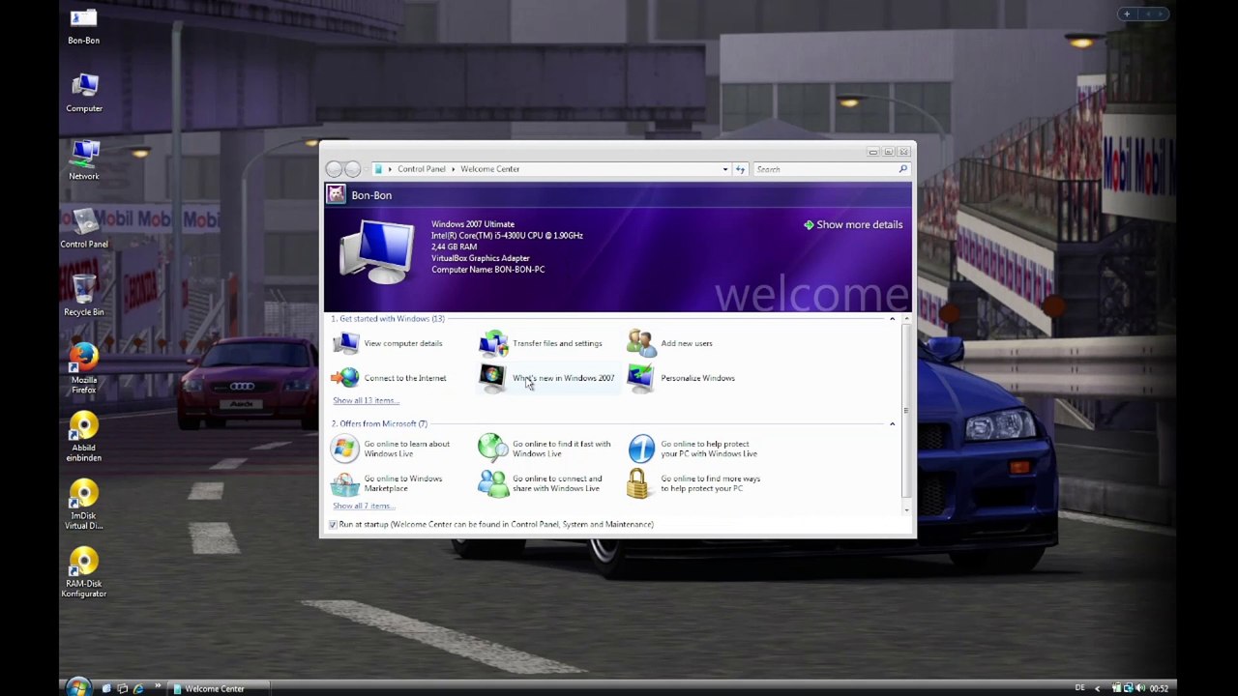Viewport: 1238px width, 696px height.
Task: Click the Bon-Bon user account picture
Action: click(336, 195)
